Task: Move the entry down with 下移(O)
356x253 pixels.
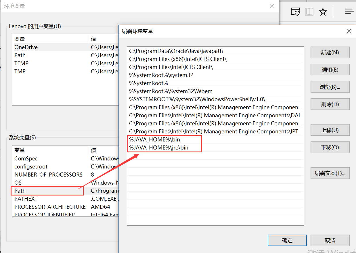Action: [330, 147]
